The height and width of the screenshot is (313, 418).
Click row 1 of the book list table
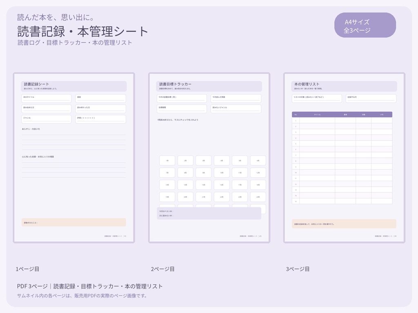[342, 120]
